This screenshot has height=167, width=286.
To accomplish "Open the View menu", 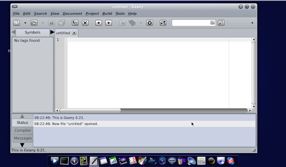I will pos(55,14).
